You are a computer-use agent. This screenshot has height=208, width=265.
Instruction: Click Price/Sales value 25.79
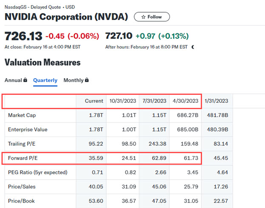pyautogui.click(x=191, y=186)
